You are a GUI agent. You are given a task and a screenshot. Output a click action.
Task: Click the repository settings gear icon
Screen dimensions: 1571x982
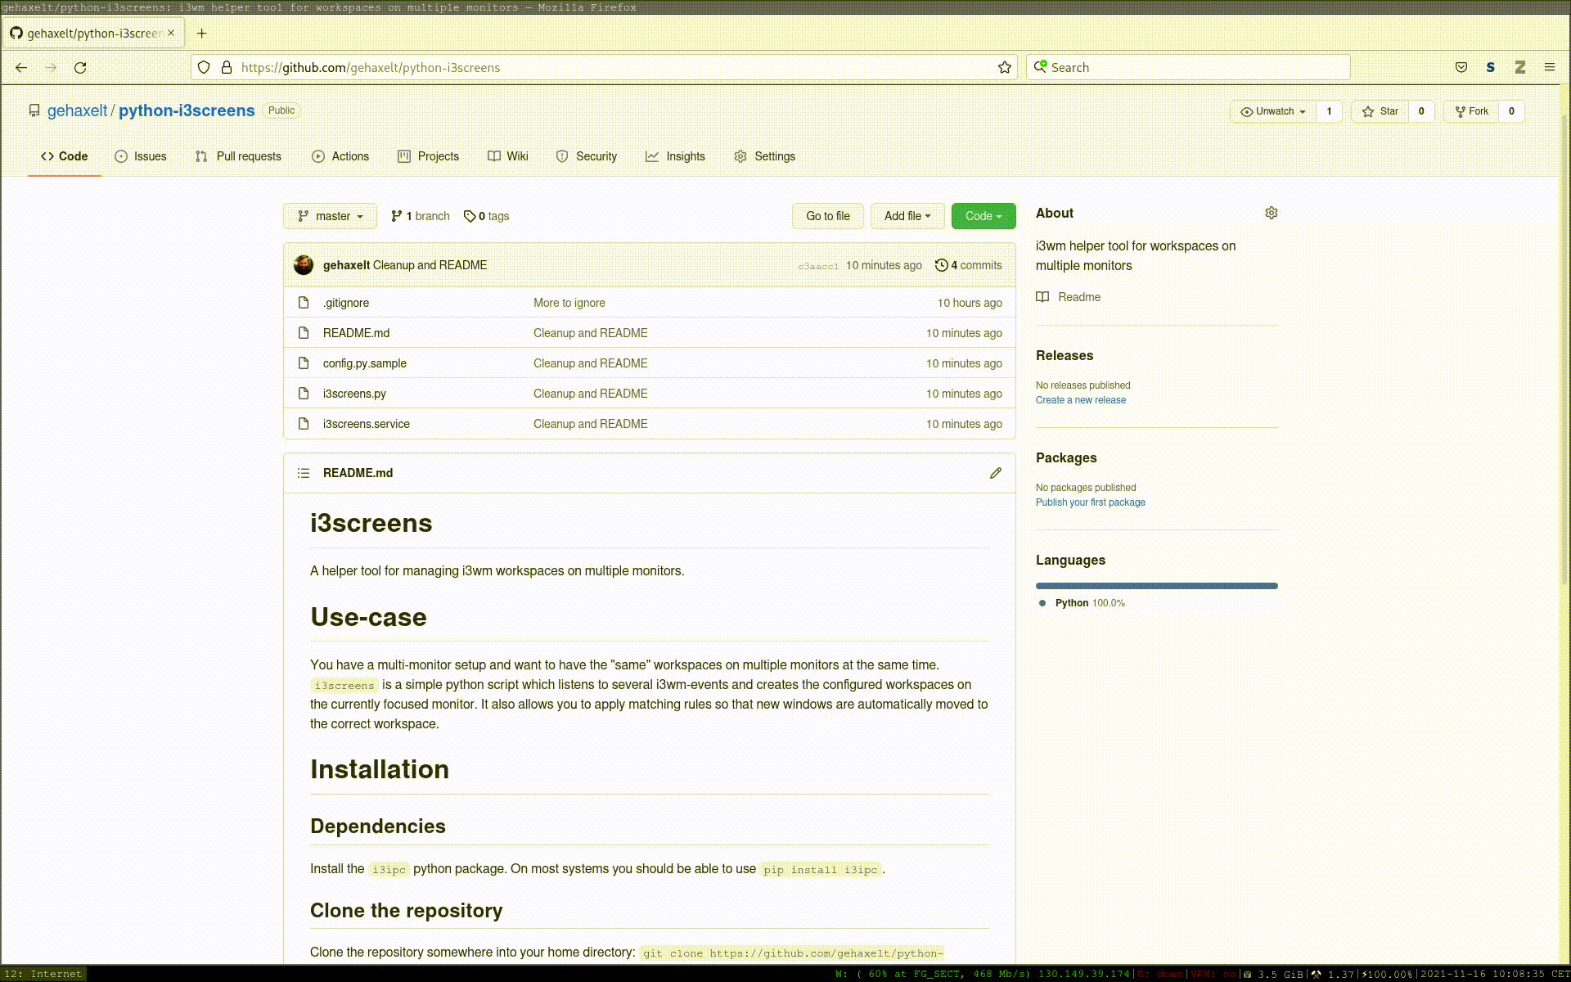1270,213
